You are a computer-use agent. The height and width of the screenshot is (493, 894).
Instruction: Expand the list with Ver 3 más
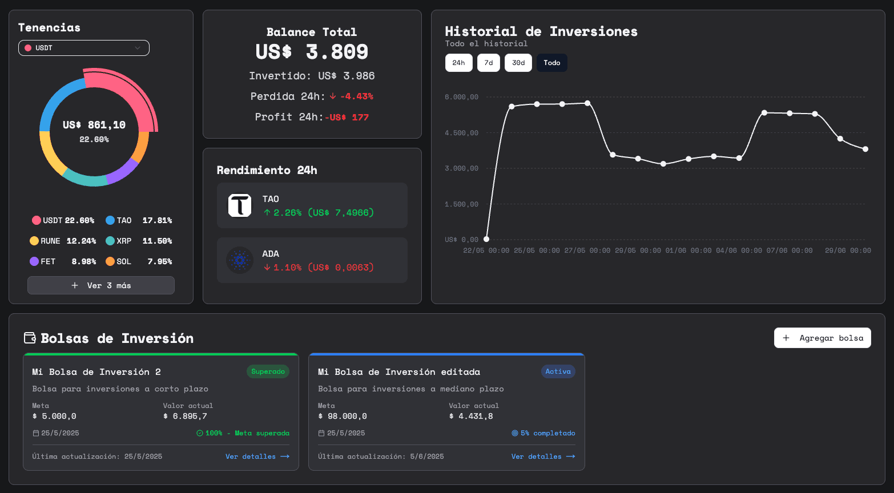(x=101, y=285)
